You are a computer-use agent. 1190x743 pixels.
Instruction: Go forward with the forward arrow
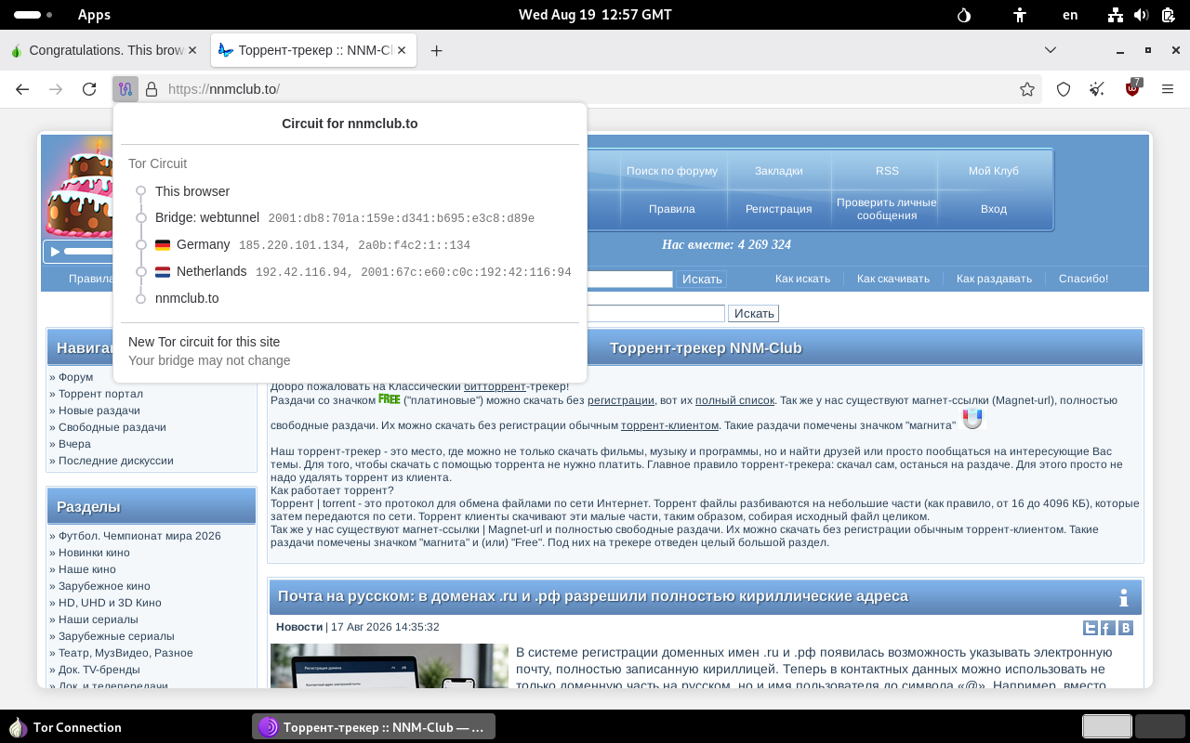[x=56, y=89]
